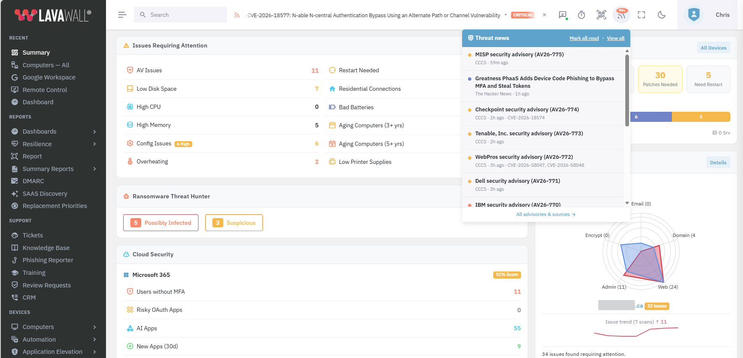Open Greatness PhaaS Device Code Phishing article
743x358 pixels.
(543, 86)
